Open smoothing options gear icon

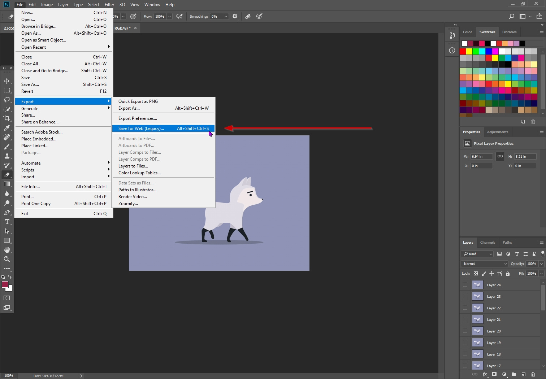point(235,16)
